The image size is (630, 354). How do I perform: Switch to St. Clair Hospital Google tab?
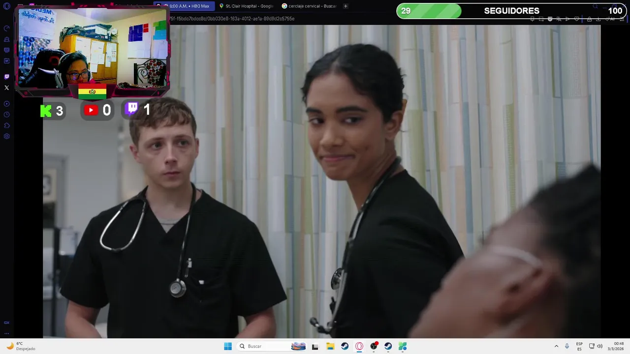click(246, 6)
